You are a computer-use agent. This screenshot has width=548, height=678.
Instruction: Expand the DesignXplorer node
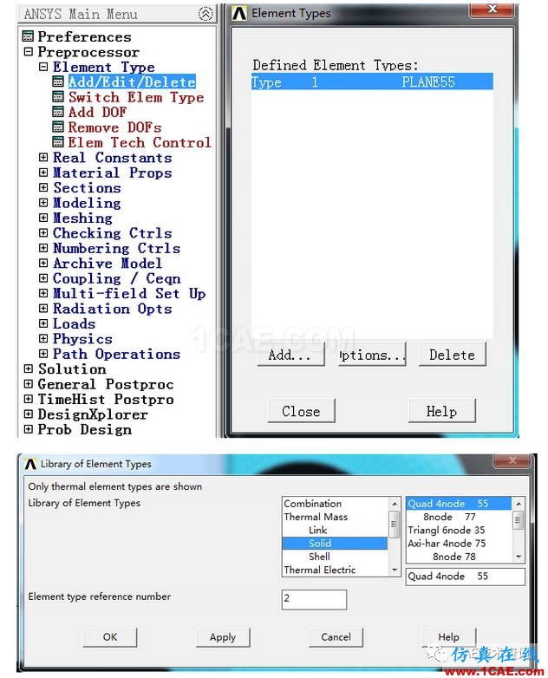point(29,414)
